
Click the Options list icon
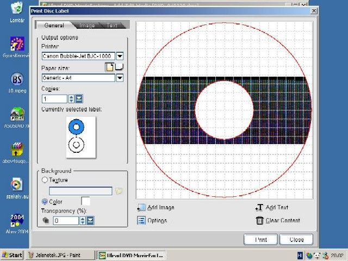141,220
